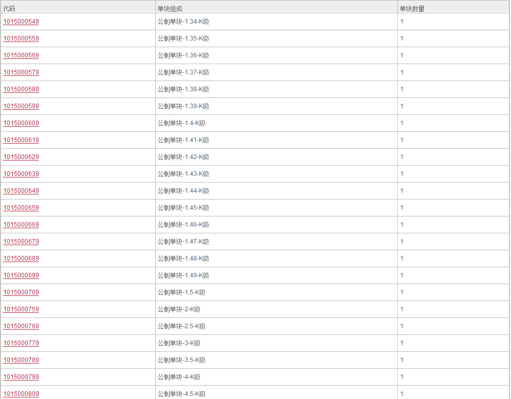Open code link 1015000649
The height and width of the screenshot is (399, 511).
click(21, 191)
